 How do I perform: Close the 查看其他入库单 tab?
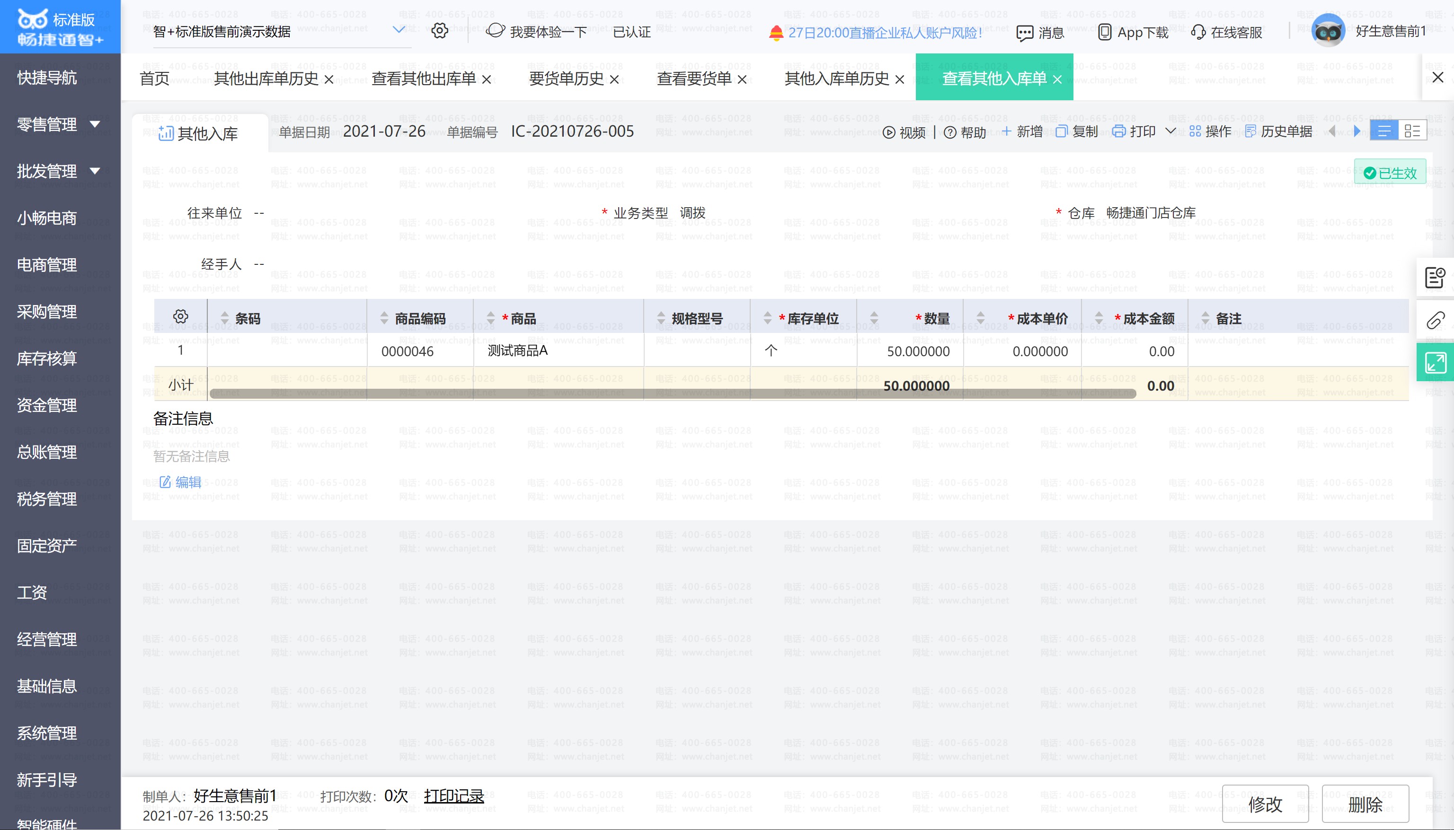(1057, 79)
